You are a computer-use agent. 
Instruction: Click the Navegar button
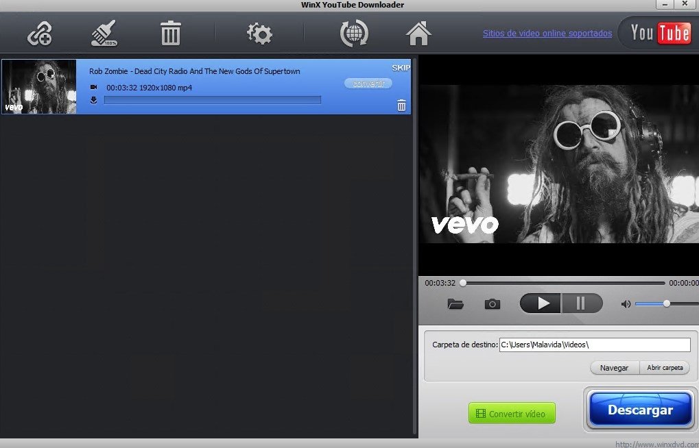pos(615,368)
